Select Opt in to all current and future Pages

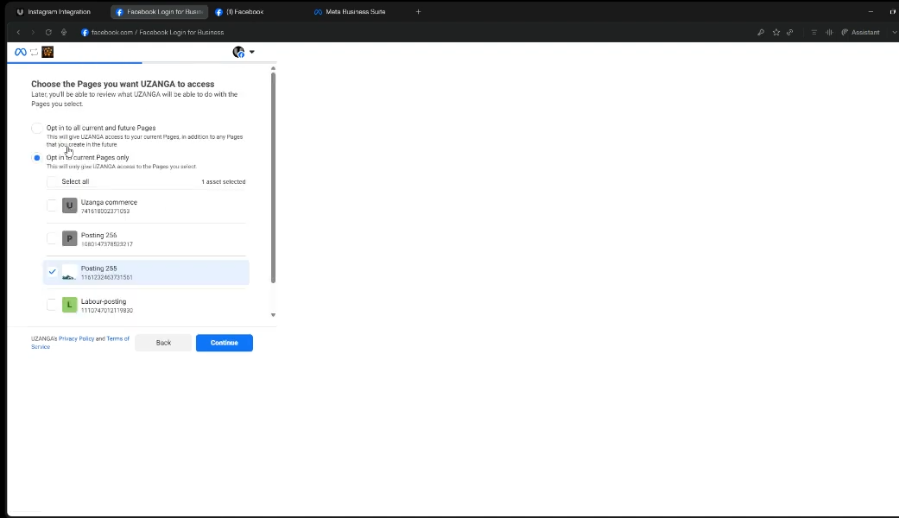pyautogui.click(x=36, y=129)
